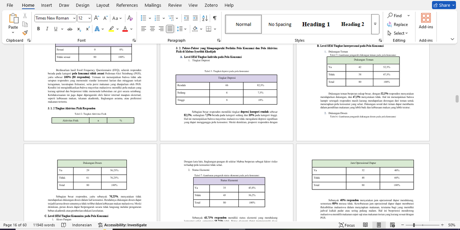Viewport: 460px width, 230px height.
Task: Open the Find dropdown arrow
Action: point(408,16)
